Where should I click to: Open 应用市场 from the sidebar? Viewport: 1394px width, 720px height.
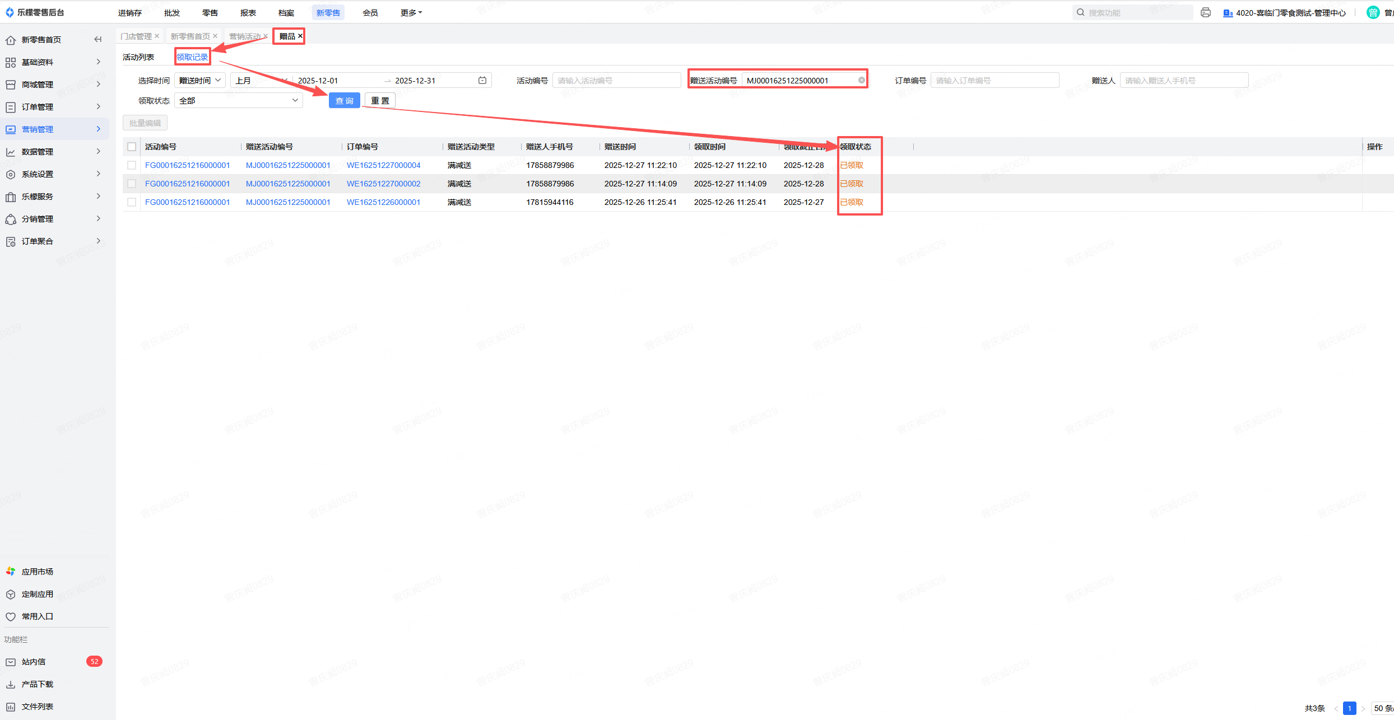click(x=37, y=572)
